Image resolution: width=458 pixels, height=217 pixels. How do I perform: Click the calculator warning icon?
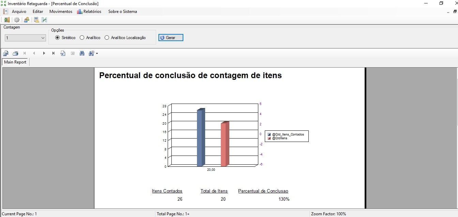pos(36,20)
